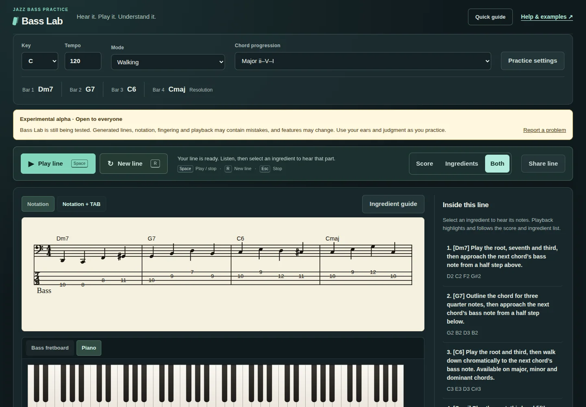The height and width of the screenshot is (407, 586).
Task: Open the Chord progression dropdown Major ii–V–I
Action: pyautogui.click(x=363, y=61)
